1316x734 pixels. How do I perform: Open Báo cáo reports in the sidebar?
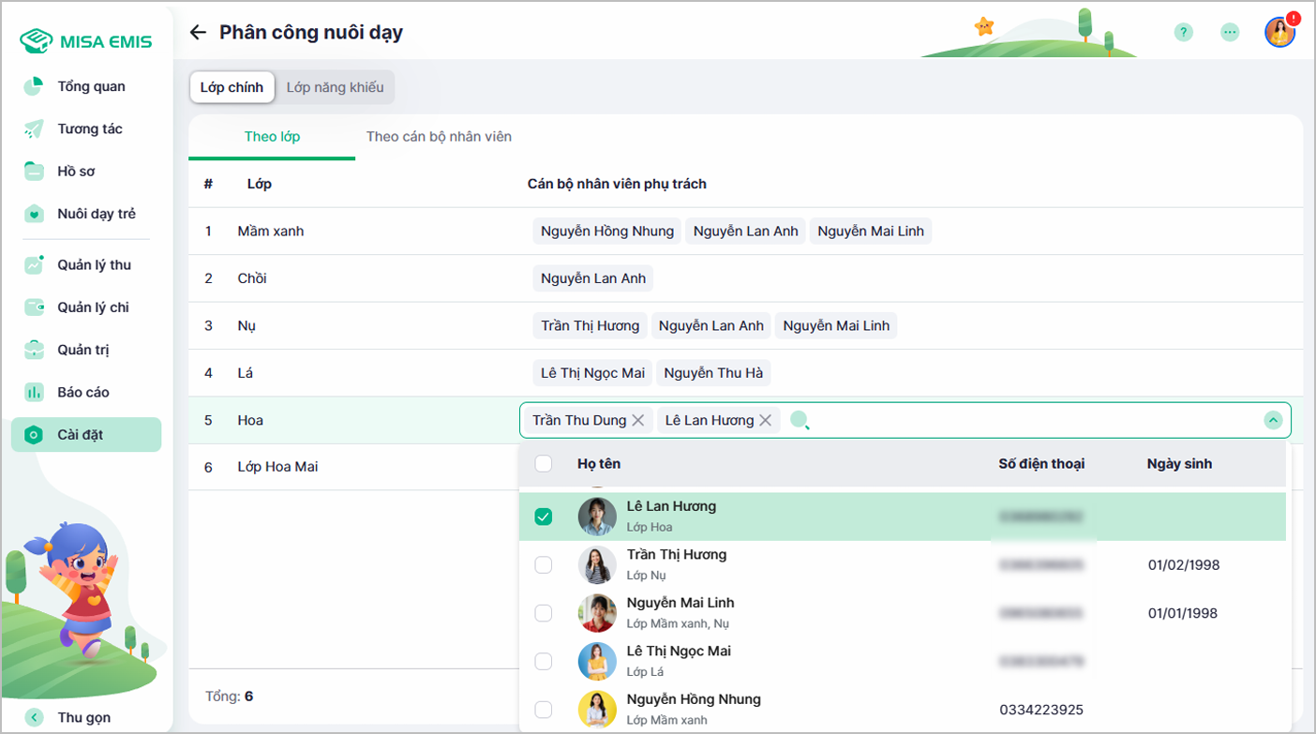point(83,392)
